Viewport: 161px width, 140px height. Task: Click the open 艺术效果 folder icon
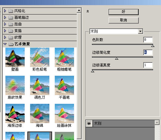click(x=11, y=44)
